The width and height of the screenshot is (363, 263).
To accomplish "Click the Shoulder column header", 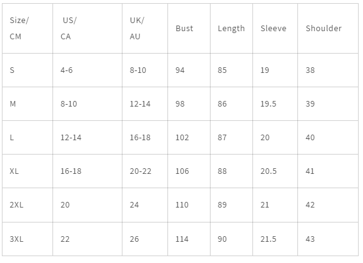I will click(x=328, y=29).
